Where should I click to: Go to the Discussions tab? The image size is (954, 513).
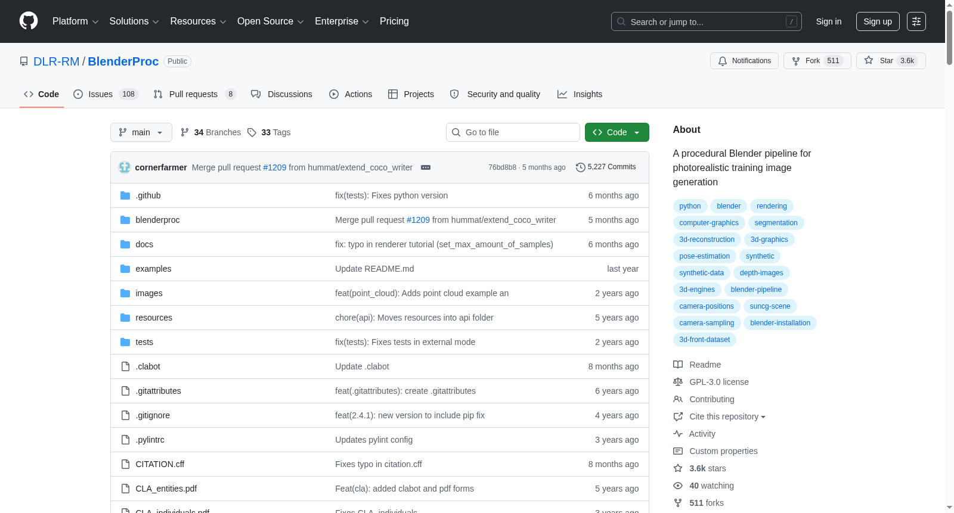click(282, 94)
